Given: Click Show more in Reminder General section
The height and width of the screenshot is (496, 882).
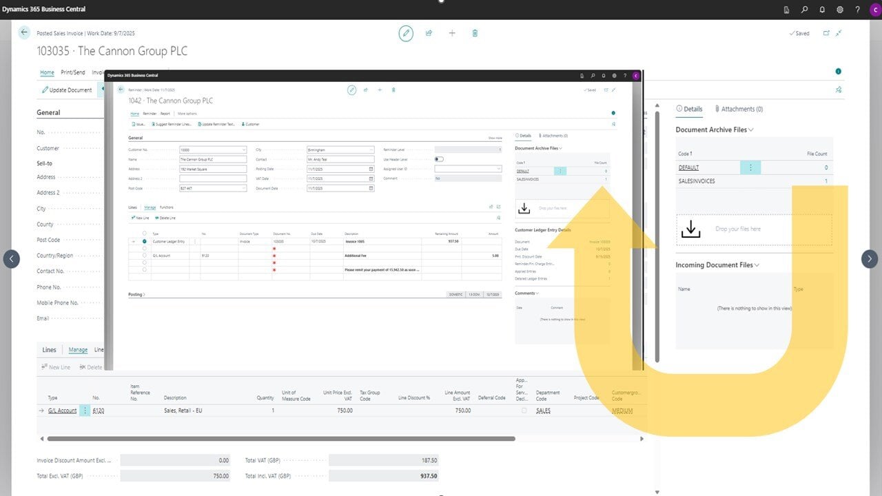Looking at the screenshot, I should [495, 138].
